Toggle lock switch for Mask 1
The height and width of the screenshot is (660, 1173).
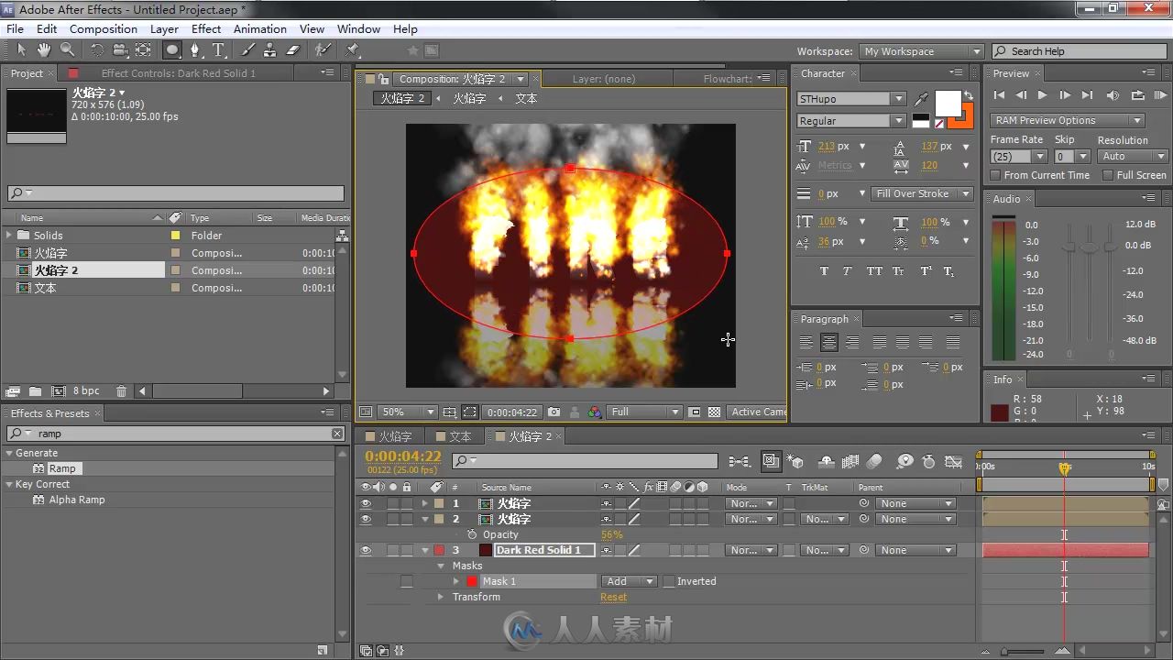point(406,581)
